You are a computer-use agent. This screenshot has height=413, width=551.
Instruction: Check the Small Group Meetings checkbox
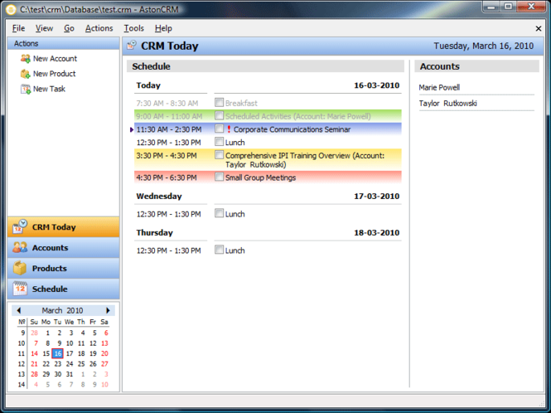pyautogui.click(x=219, y=177)
